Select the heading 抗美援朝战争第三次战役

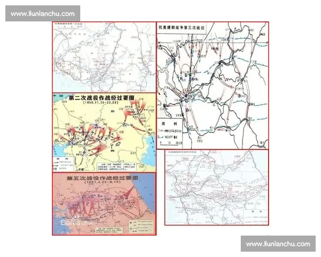point(181,28)
